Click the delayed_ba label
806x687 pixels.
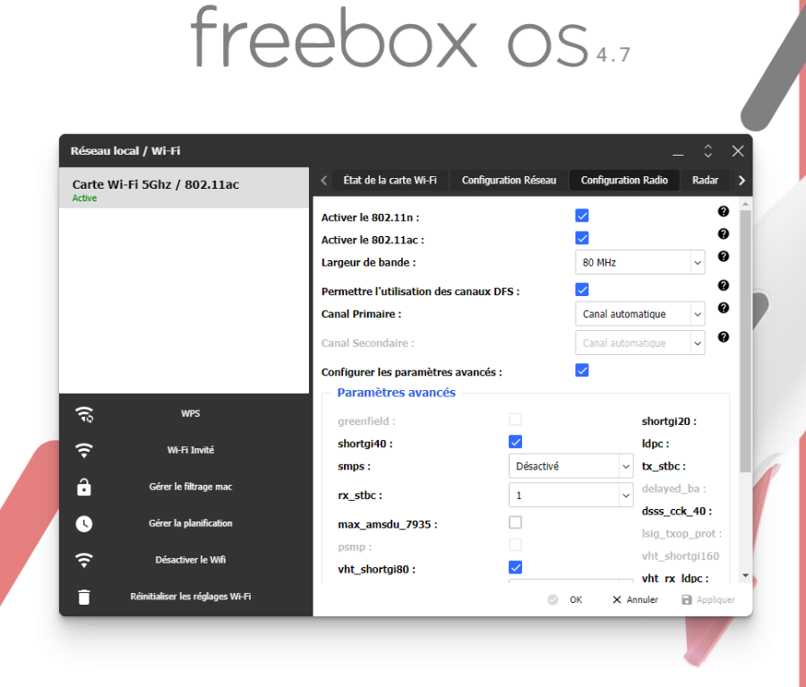pos(673,488)
